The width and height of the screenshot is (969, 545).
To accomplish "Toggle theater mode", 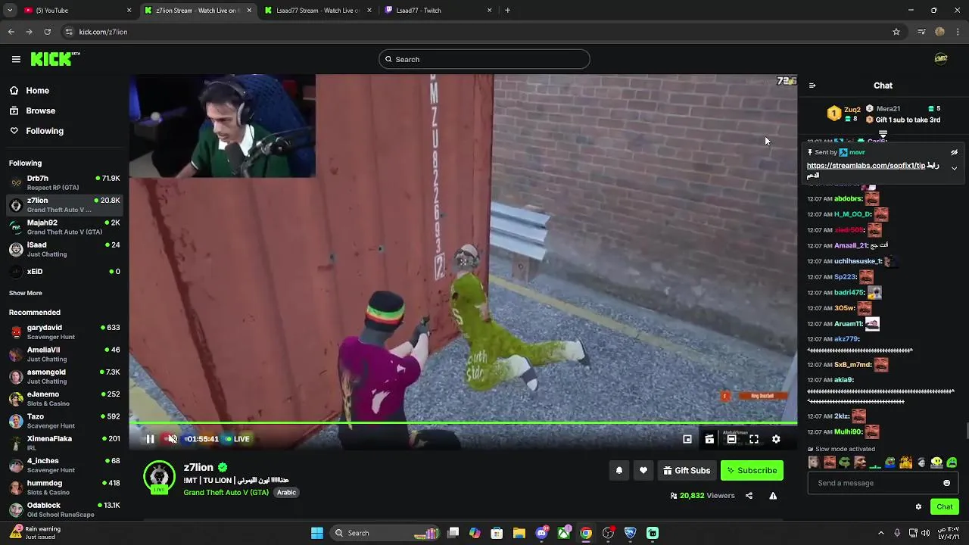I will coord(731,439).
